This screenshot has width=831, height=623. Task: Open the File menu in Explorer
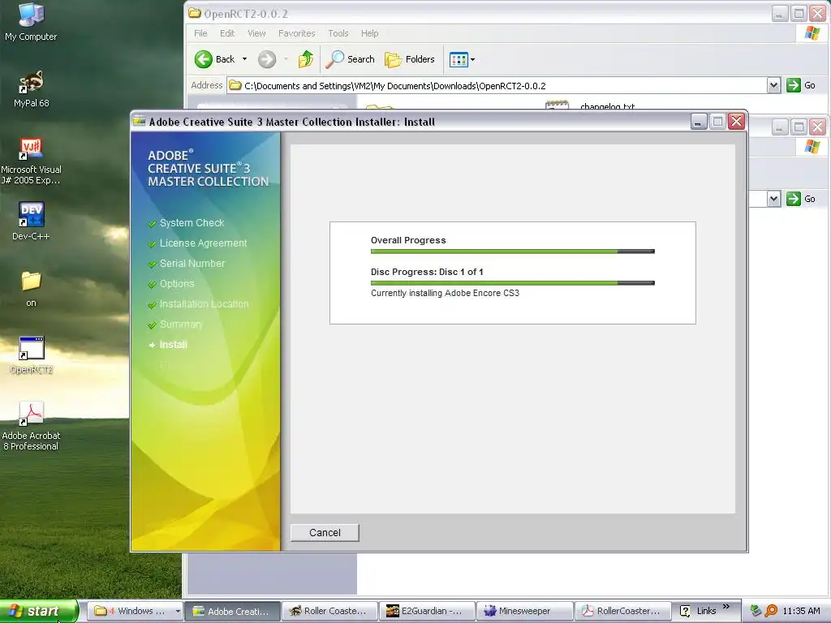[x=200, y=33]
